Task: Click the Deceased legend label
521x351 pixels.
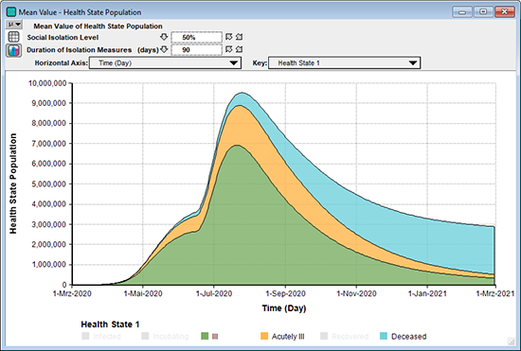Action: [x=408, y=337]
